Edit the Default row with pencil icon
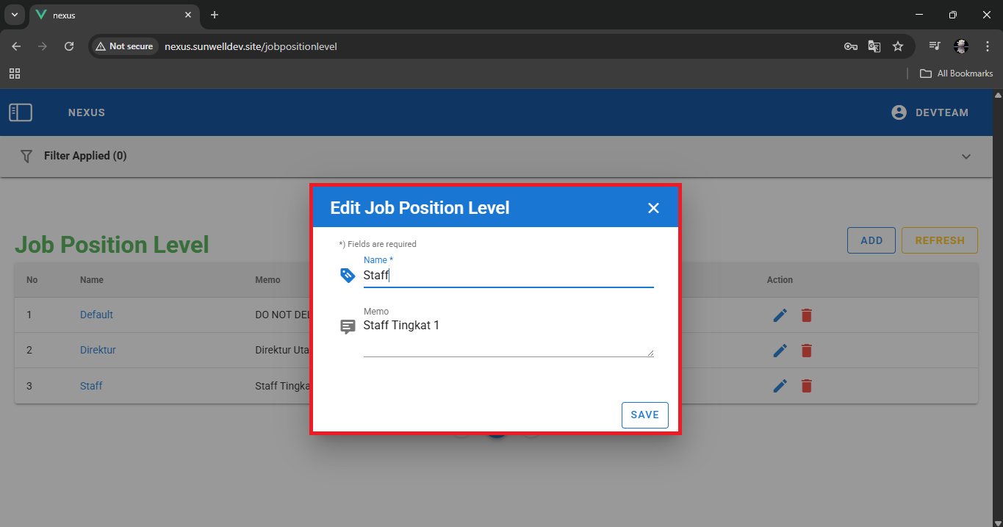 780,315
